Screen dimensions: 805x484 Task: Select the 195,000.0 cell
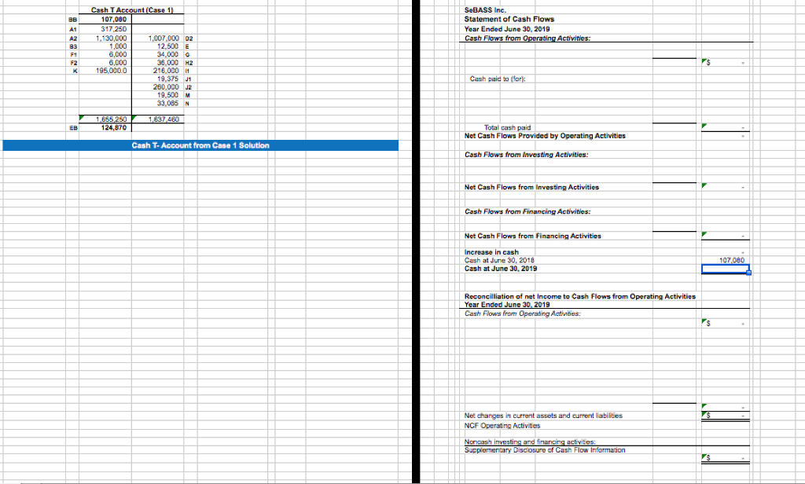[x=112, y=71]
